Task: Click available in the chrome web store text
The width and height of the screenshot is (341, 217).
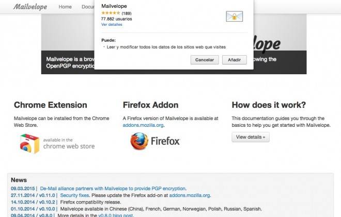Action: click(69, 144)
